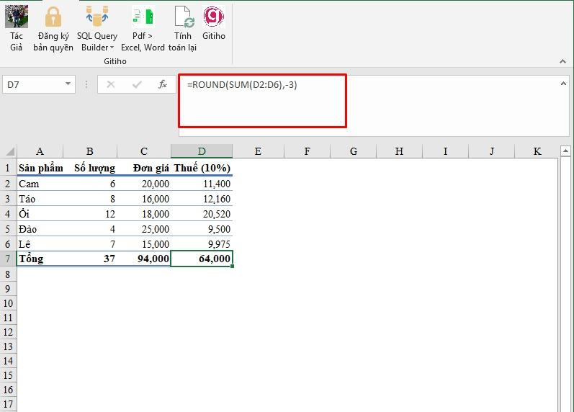
Task: Select cell with value 16,000
Action: (x=144, y=199)
